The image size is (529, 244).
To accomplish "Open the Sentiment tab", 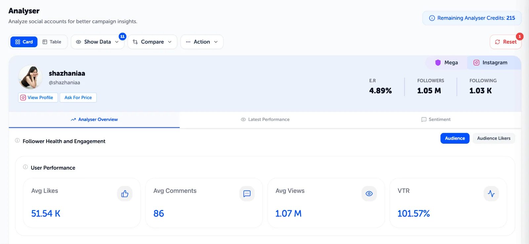I will (x=436, y=120).
